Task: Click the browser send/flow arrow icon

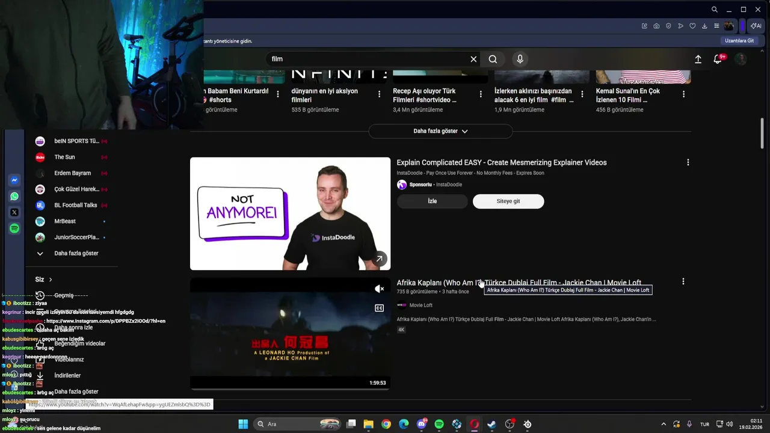Action: (680, 26)
